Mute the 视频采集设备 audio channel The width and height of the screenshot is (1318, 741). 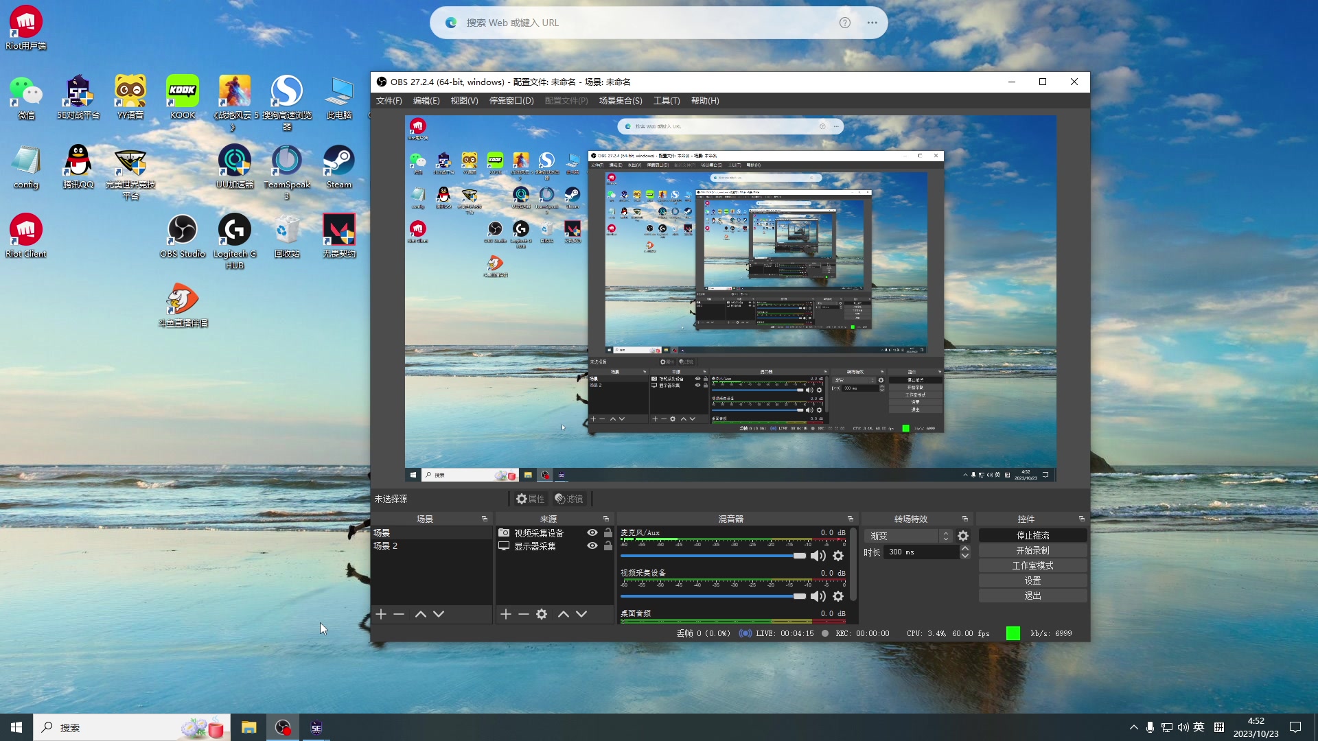tap(818, 596)
